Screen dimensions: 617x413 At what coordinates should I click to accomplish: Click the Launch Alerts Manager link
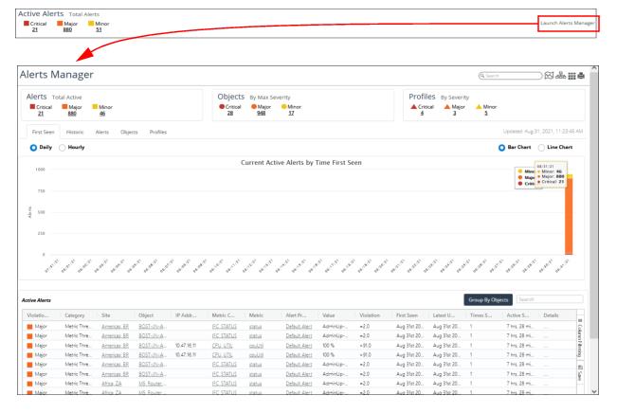569,22
